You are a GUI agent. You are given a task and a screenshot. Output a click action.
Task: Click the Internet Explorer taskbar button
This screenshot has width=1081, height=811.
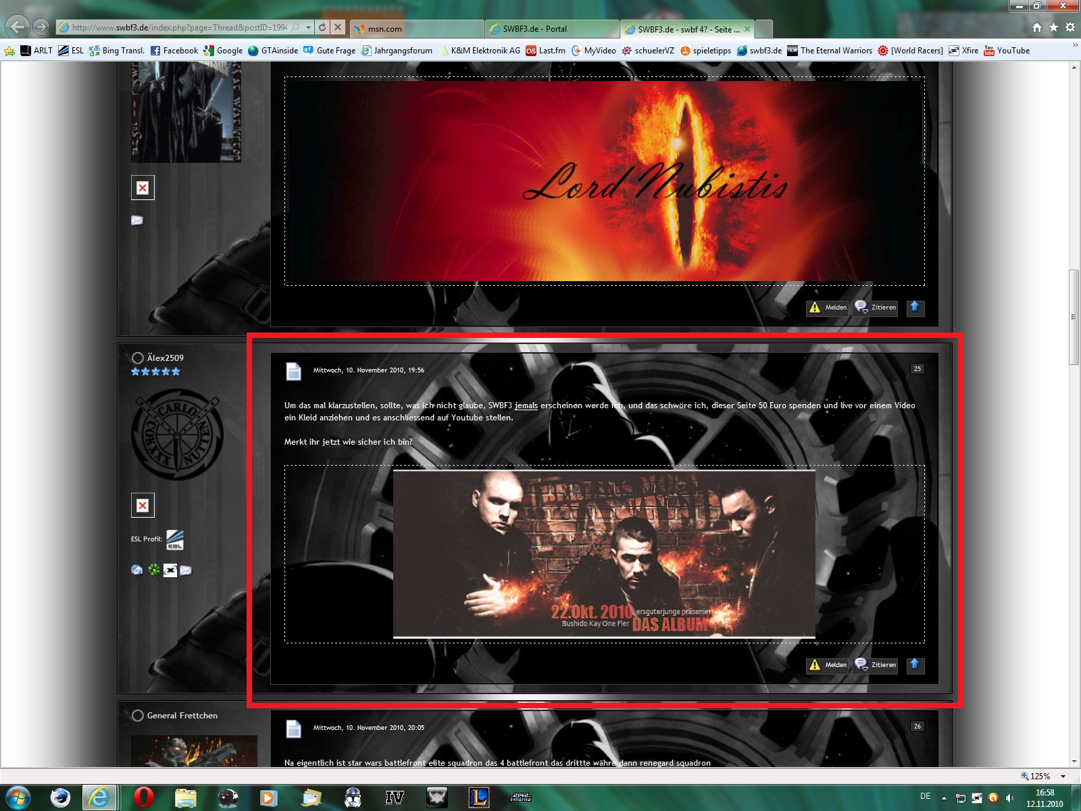(x=100, y=797)
